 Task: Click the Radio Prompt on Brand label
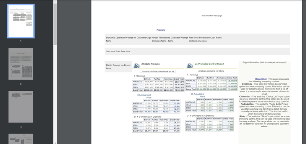pos(118,65)
